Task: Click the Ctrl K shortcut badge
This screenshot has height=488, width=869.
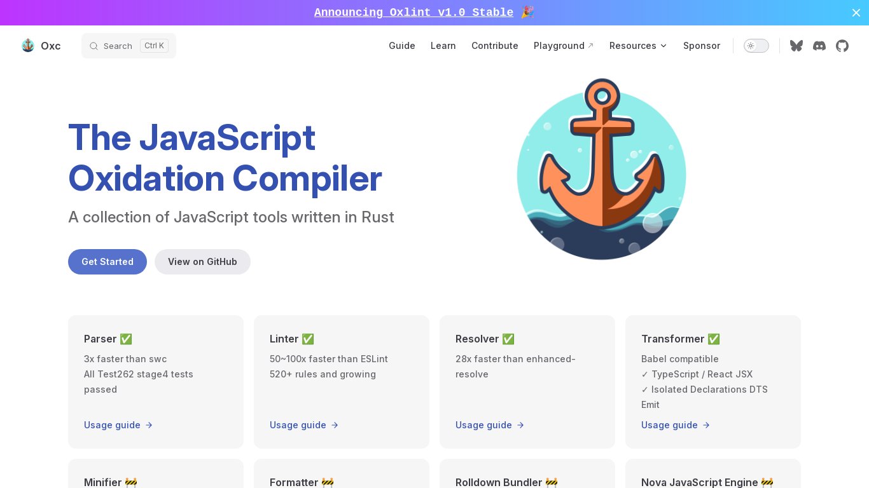Action: 154,46
